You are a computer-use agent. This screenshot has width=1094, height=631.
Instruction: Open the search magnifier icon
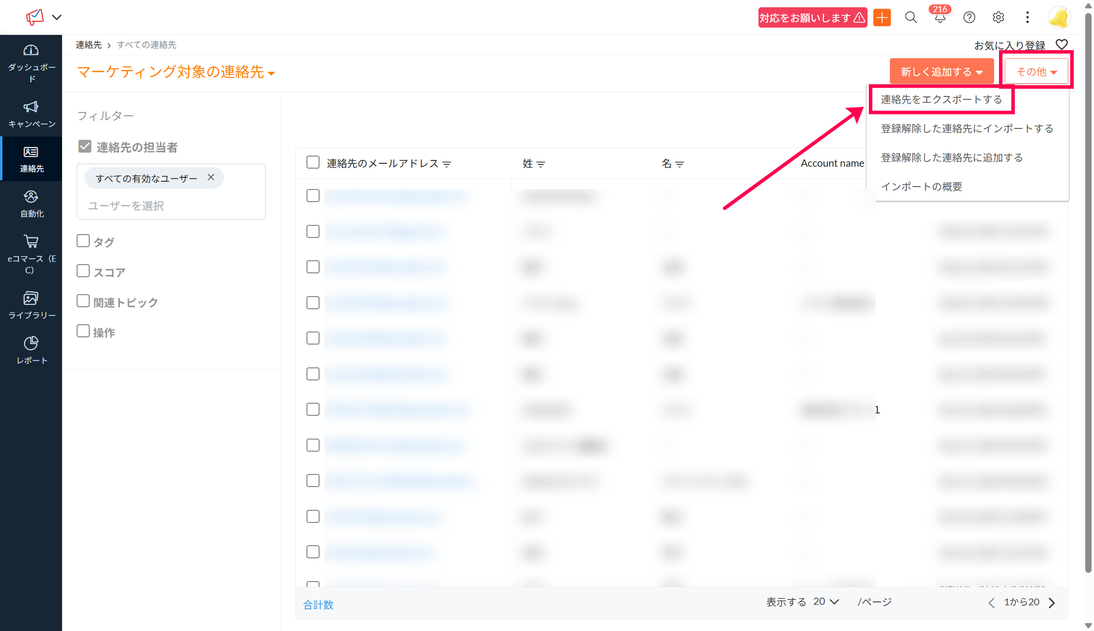(911, 18)
